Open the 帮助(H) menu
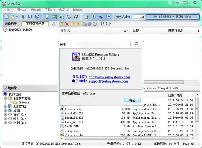 click(x=78, y=10)
